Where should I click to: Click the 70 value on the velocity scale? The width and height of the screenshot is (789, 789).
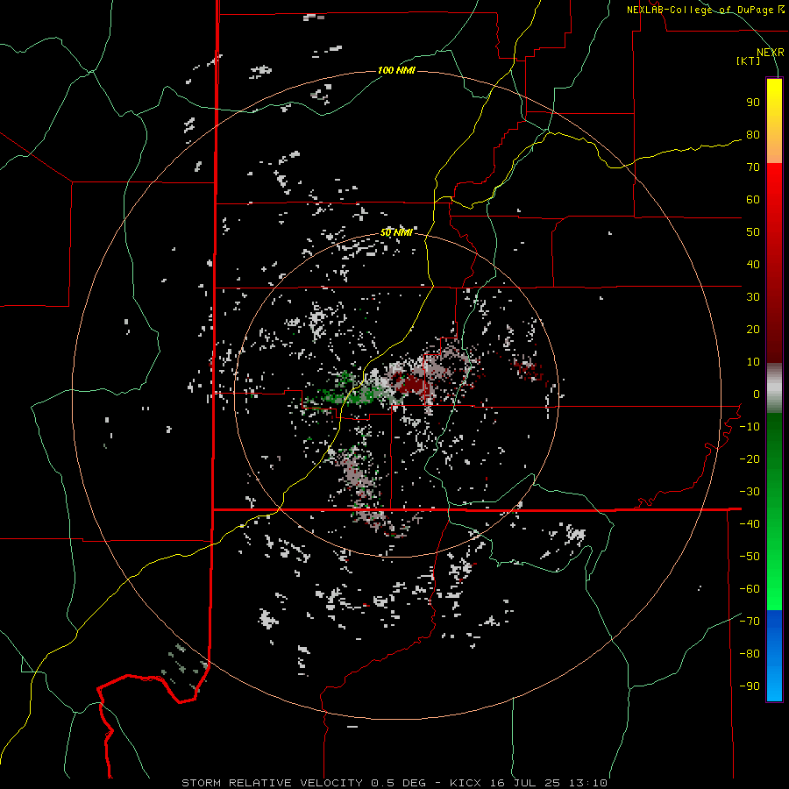click(753, 167)
